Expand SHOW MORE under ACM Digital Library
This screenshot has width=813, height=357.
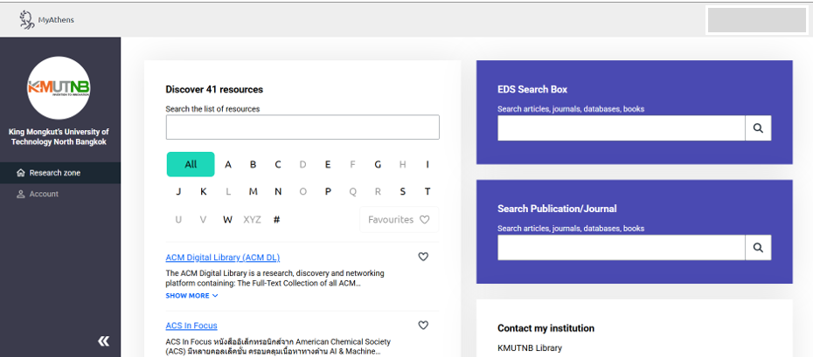pyautogui.click(x=191, y=296)
